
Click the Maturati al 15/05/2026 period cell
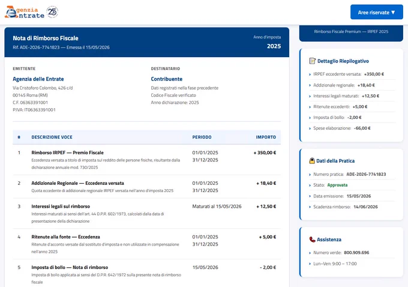point(217,207)
